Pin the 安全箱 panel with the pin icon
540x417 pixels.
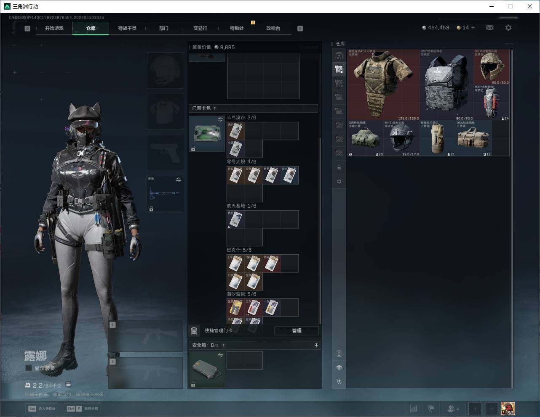tap(316, 345)
